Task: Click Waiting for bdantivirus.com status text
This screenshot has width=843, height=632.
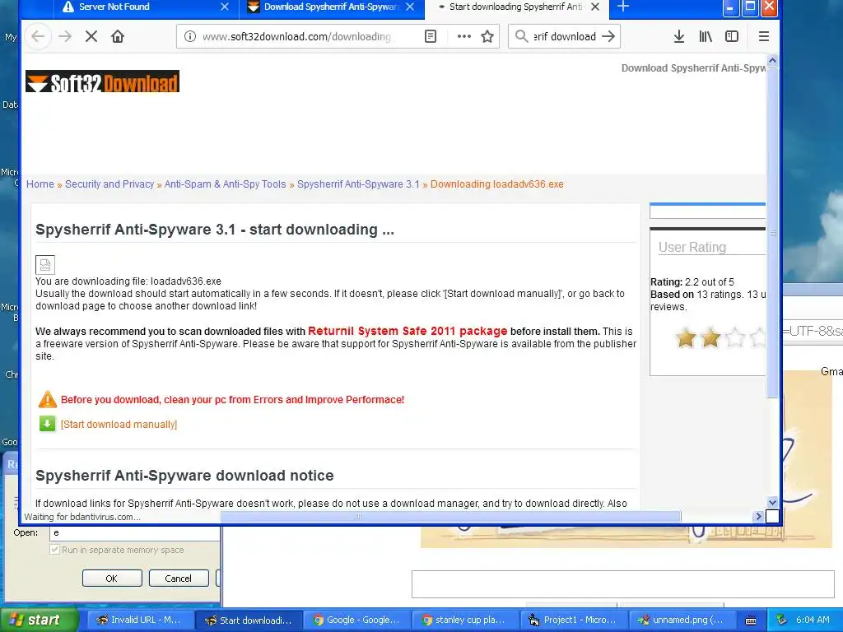Action: pos(82,517)
